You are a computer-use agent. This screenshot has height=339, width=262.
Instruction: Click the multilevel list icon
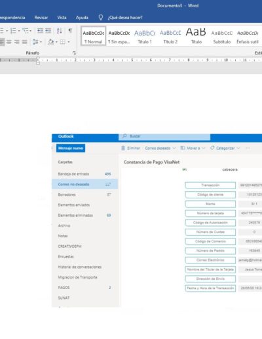point(26,31)
